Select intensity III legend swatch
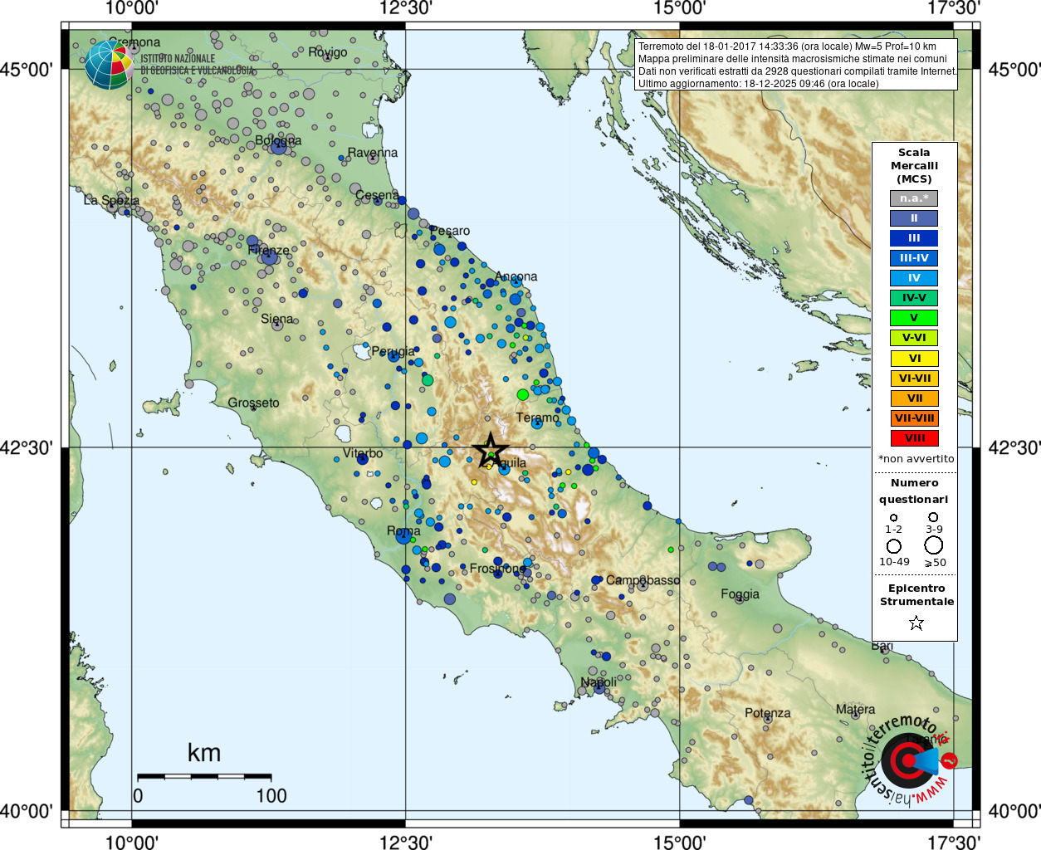The image size is (1041, 850). coord(914,238)
